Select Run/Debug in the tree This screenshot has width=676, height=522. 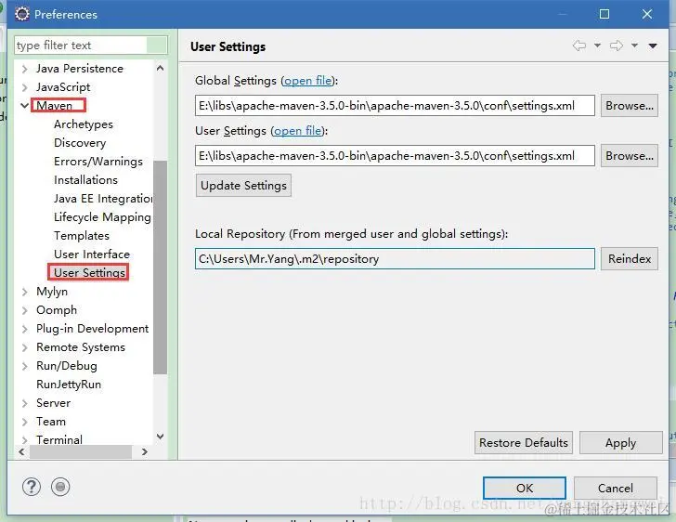pos(67,366)
